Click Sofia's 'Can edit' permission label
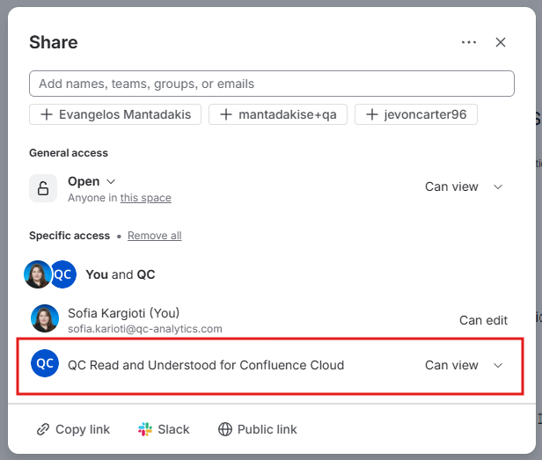Screen dimensions: 542x460 coord(483,320)
